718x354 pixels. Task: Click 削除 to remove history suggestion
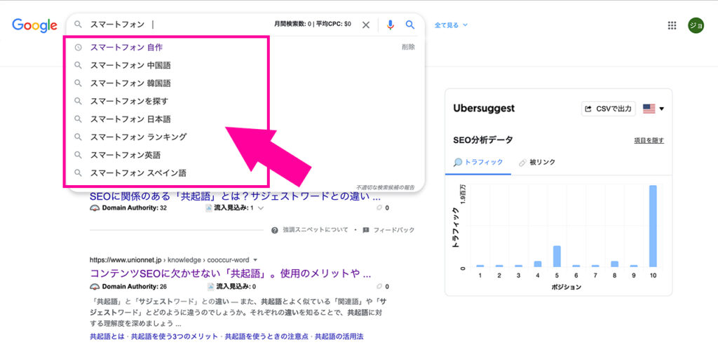click(408, 47)
